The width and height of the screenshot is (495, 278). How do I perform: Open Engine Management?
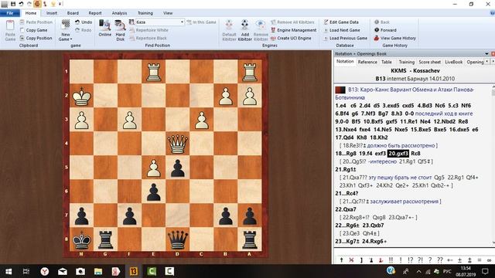(293, 30)
